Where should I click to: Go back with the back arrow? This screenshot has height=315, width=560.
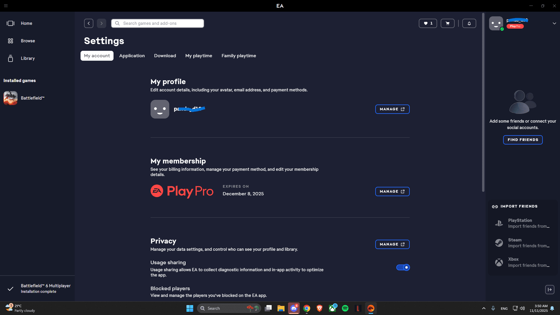coord(89,23)
